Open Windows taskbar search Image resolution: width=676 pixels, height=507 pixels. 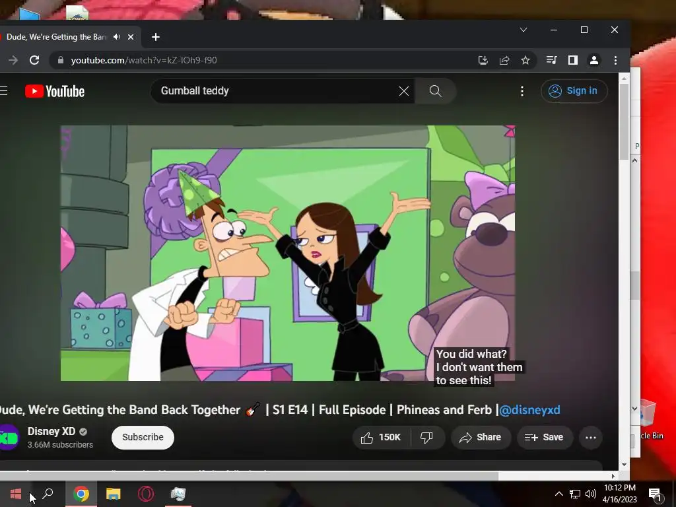pyautogui.click(x=48, y=494)
